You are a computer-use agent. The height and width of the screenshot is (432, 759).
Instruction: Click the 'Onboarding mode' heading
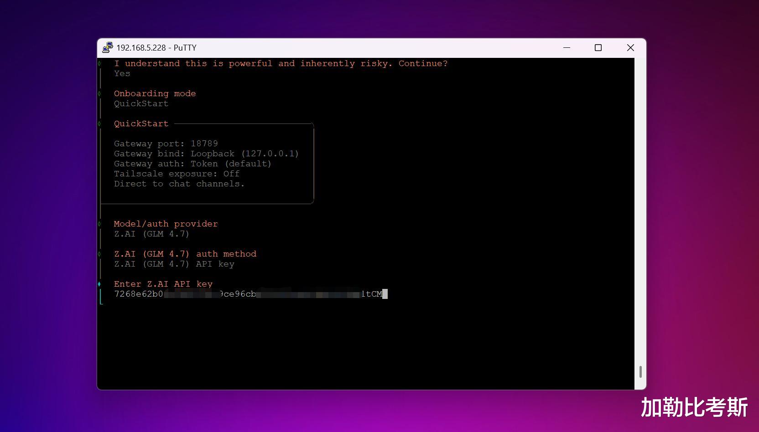[155, 93]
